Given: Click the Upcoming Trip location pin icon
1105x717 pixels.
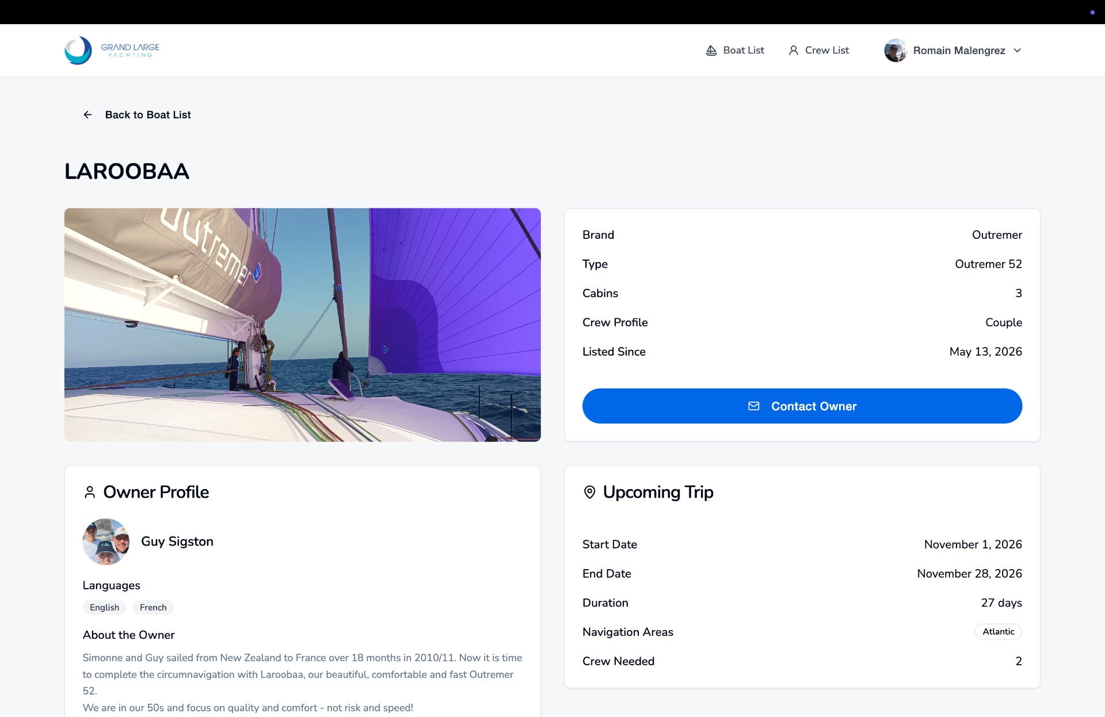Looking at the screenshot, I should point(590,493).
